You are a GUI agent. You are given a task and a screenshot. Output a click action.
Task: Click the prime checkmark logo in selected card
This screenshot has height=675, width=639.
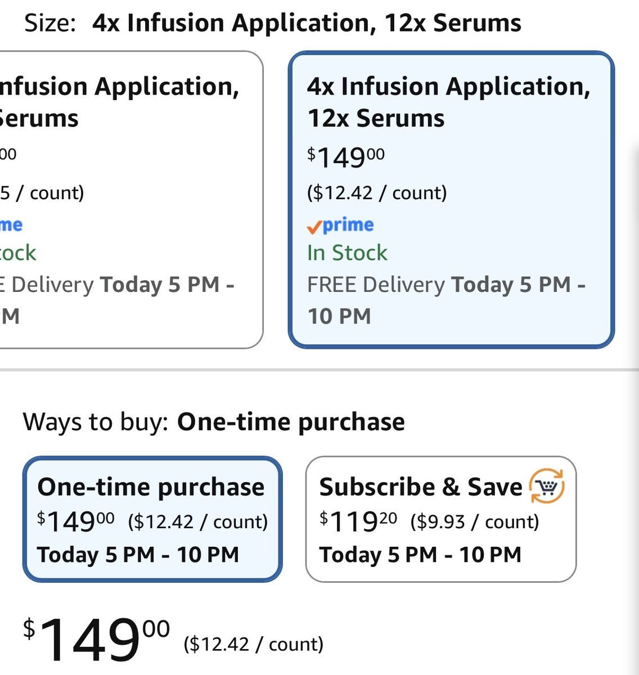click(340, 226)
